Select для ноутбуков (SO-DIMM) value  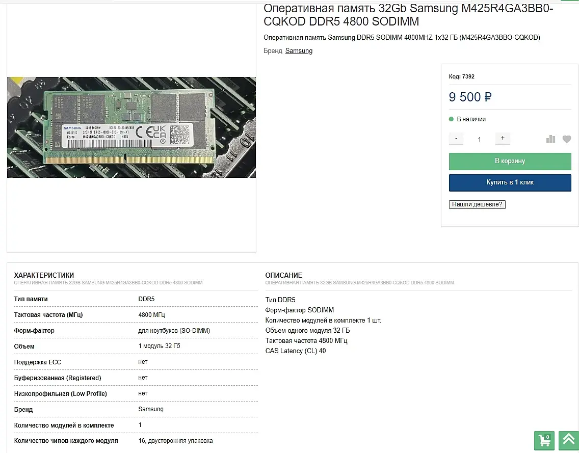(x=174, y=331)
